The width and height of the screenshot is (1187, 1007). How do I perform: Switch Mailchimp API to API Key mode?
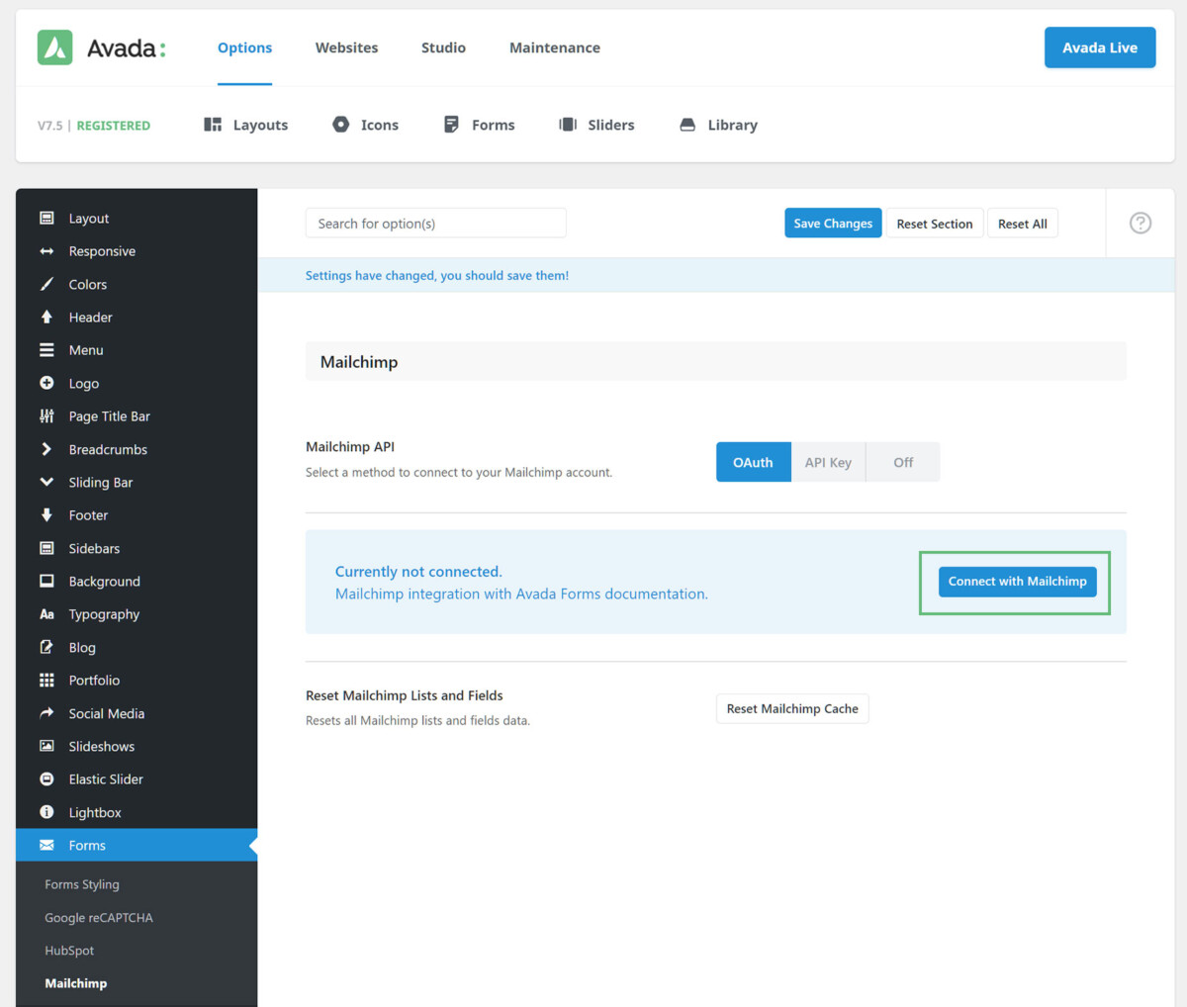pos(828,462)
